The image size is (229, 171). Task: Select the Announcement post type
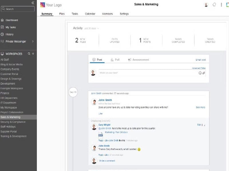(x=139, y=60)
